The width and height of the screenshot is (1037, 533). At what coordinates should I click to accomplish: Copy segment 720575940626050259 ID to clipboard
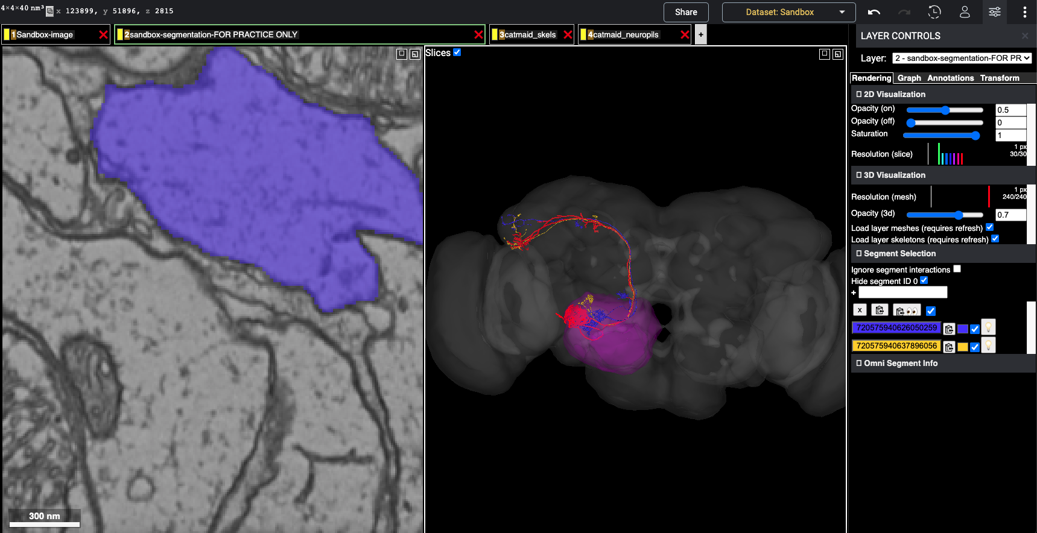coord(949,329)
